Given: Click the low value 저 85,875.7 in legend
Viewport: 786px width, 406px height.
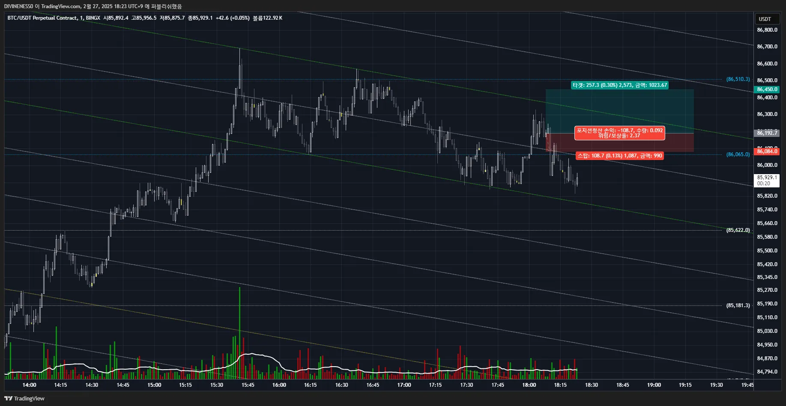Looking at the screenshot, I should pyautogui.click(x=172, y=18).
